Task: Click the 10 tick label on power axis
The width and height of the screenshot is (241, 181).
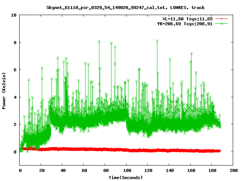Action: tap(14, 15)
